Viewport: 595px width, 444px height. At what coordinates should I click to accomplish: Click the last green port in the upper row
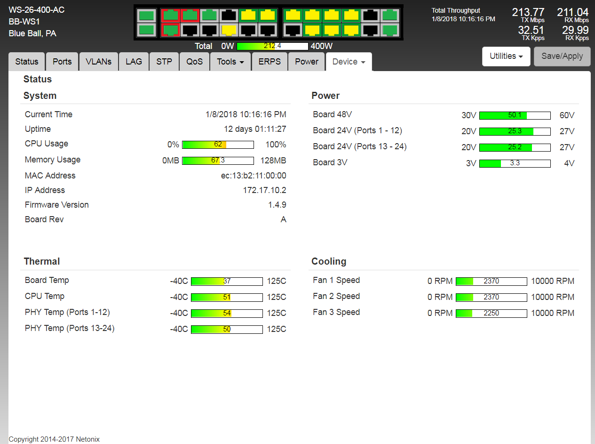(x=389, y=16)
